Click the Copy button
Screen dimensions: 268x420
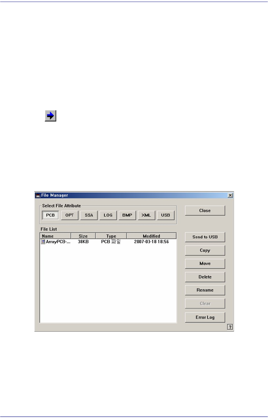pos(205,250)
